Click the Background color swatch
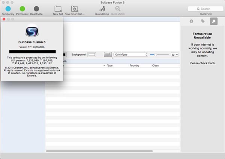The height and width of the screenshot is (159, 225). pyautogui.click(x=91, y=55)
